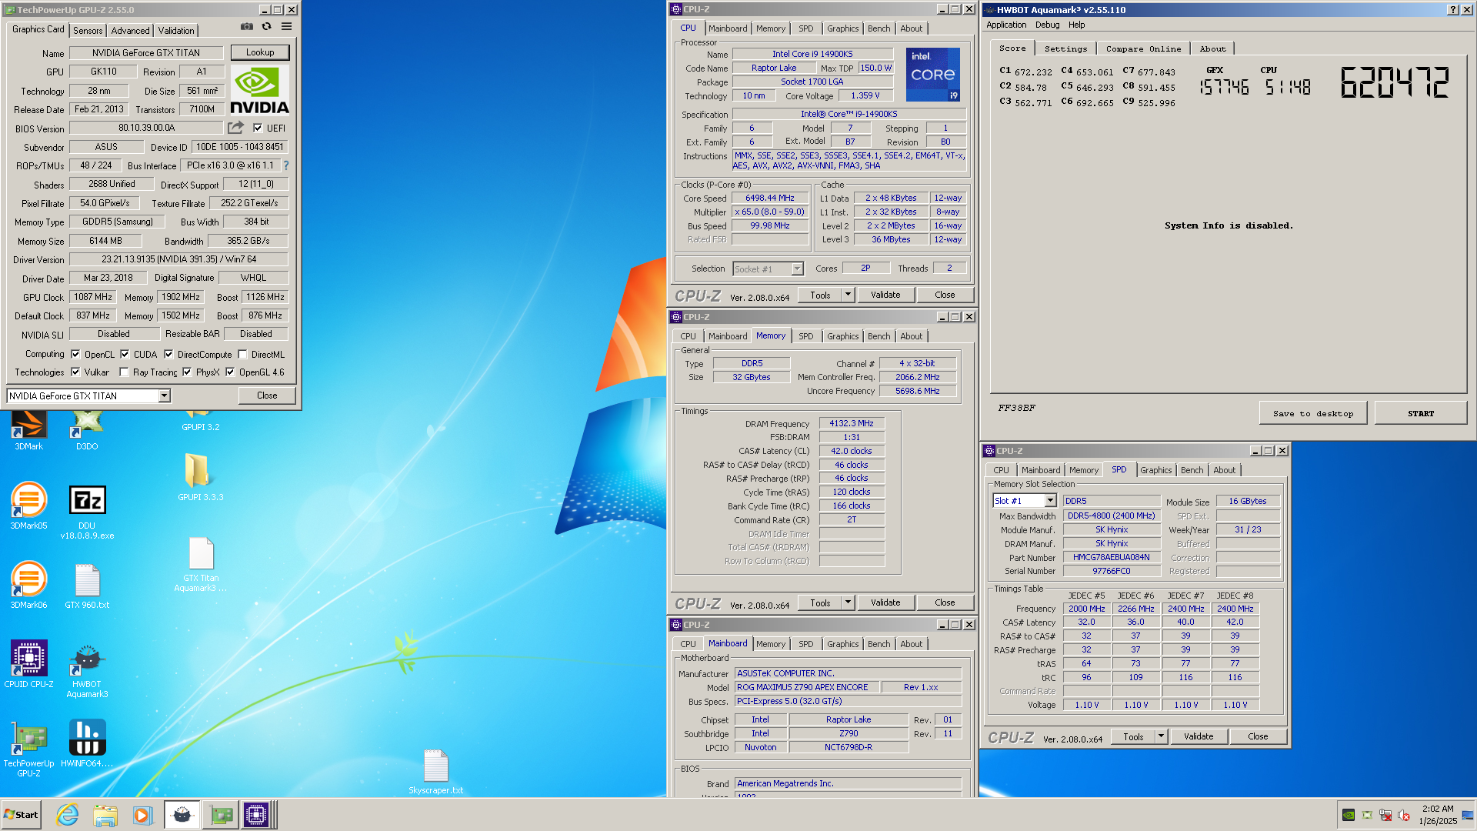The height and width of the screenshot is (831, 1477).
Task: Click the network disconnected tray icon
Action: tap(1385, 815)
